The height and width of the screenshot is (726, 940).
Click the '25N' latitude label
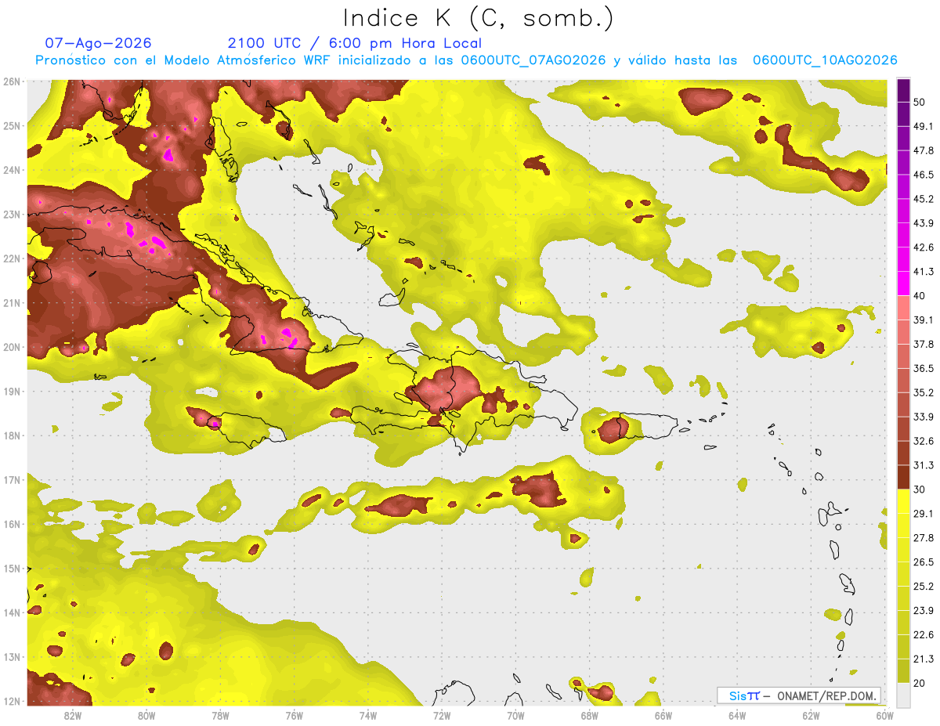point(11,126)
